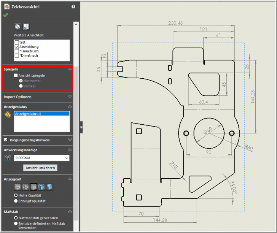Open the help question mark icon
Screen dimensions: 277x233
tap(73, 7)
